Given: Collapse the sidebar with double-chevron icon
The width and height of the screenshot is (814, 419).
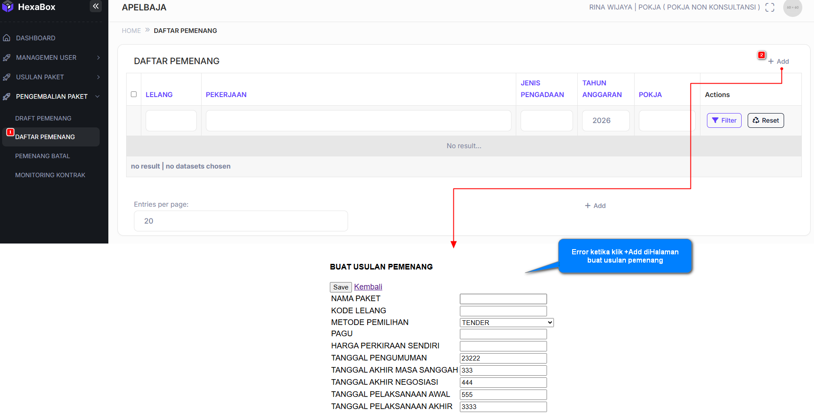Looking at the screenshot, I should click(x=95, y=6).
